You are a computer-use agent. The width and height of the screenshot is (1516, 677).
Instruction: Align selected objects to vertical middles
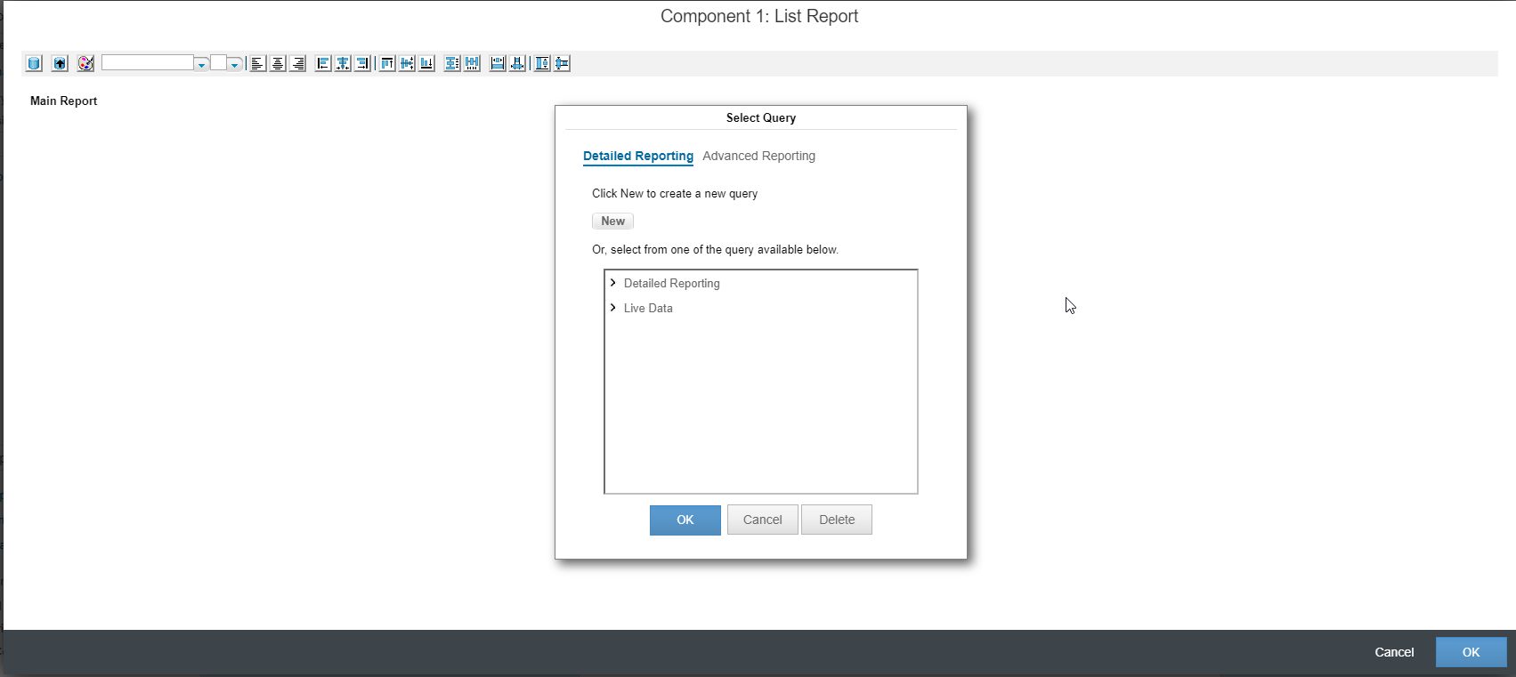click(x=407, y=63)
